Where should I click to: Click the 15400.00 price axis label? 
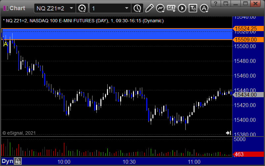[x=245, y=120]
